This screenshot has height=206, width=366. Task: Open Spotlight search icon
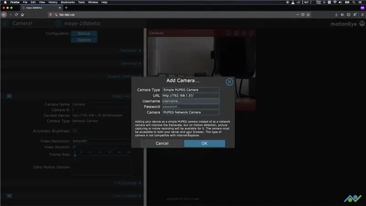click(x=354, y=2)
